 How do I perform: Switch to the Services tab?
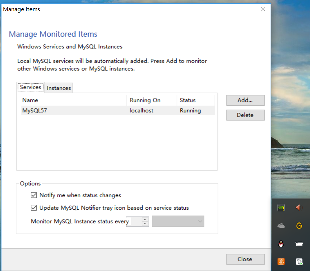pyautogui.click(x=30, y=87)
